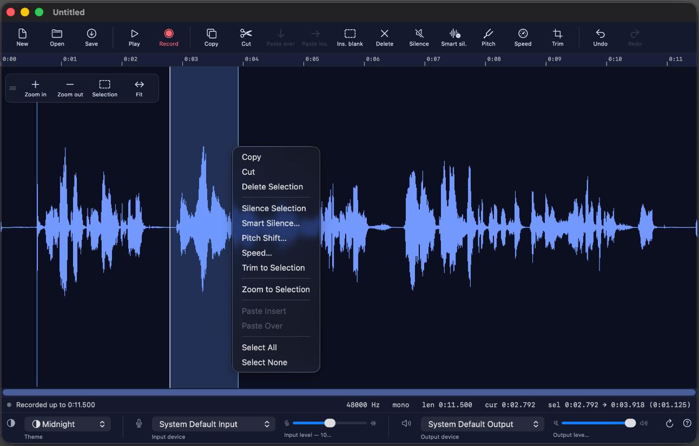Start recording with the Record button
This screenshot has height=446, width=699.
[x=169, y=37]
